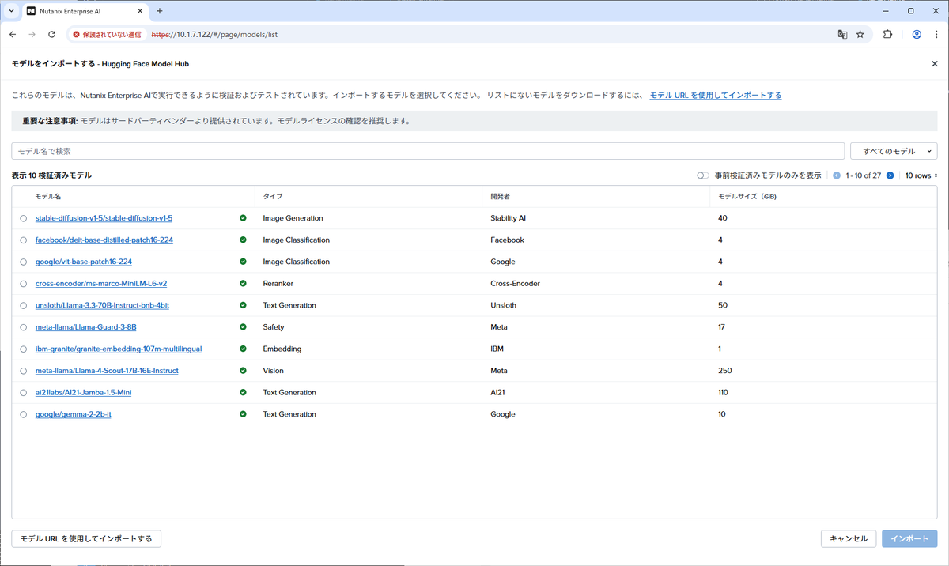The height and width of the screenshot is (566, 949).
Task: Click verified checkmark for google/vit-base-patch16-224
Action: 243,262
